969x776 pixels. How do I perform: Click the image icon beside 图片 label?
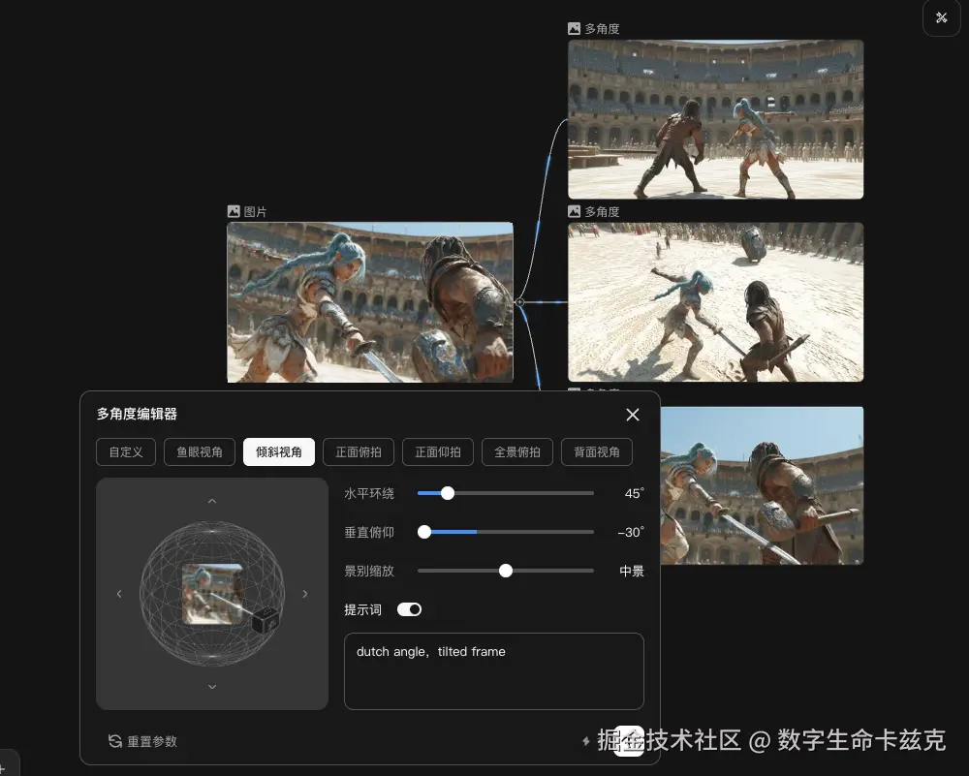234,212
